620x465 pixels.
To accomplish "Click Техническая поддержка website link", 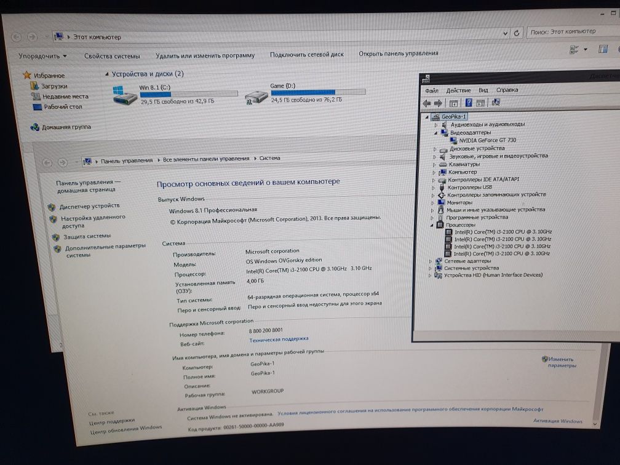I will (x=279, y=340).
